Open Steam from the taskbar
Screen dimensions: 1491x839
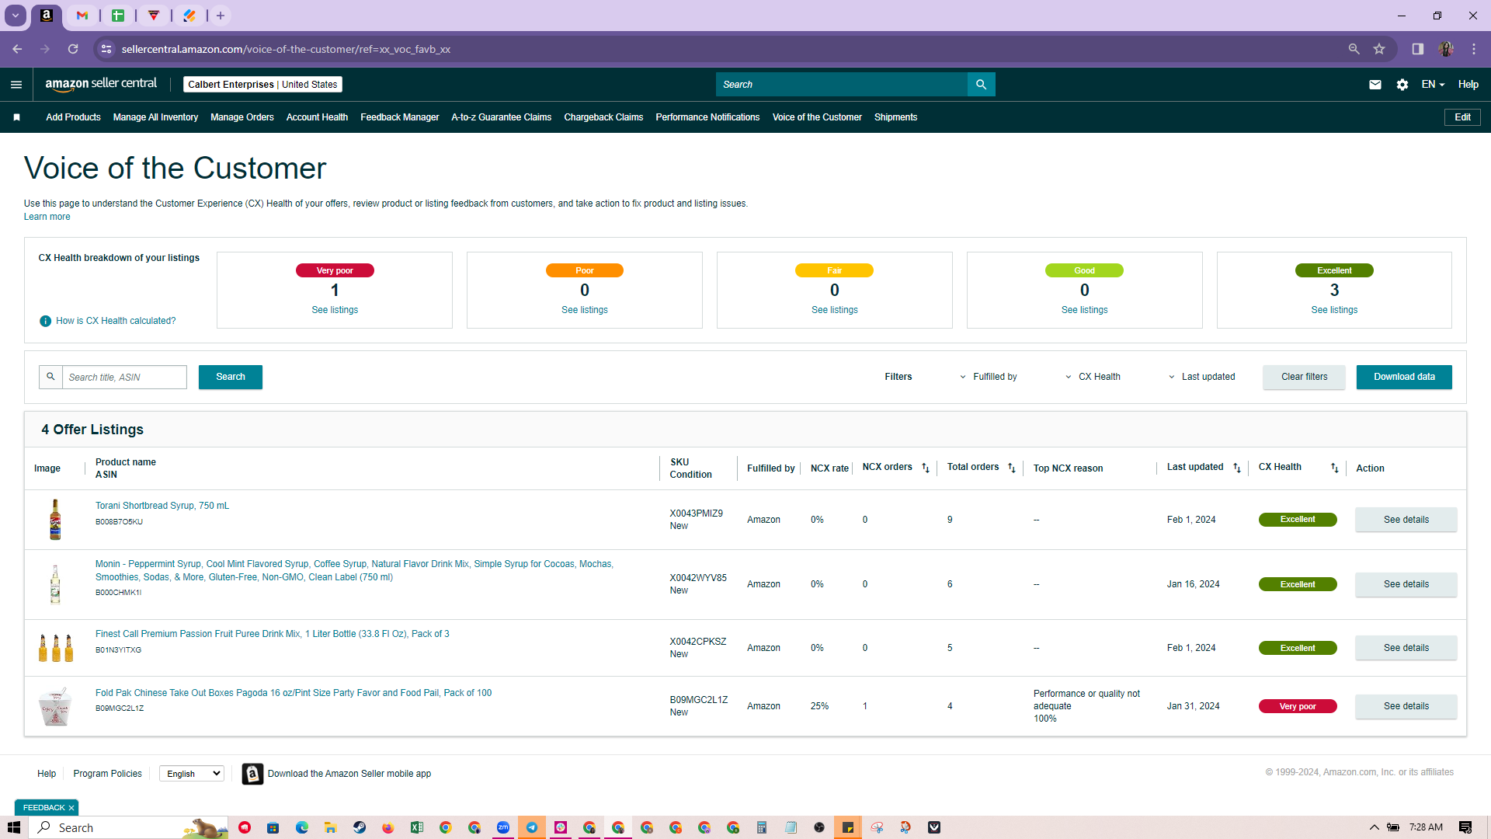click(x=360, y=827)
